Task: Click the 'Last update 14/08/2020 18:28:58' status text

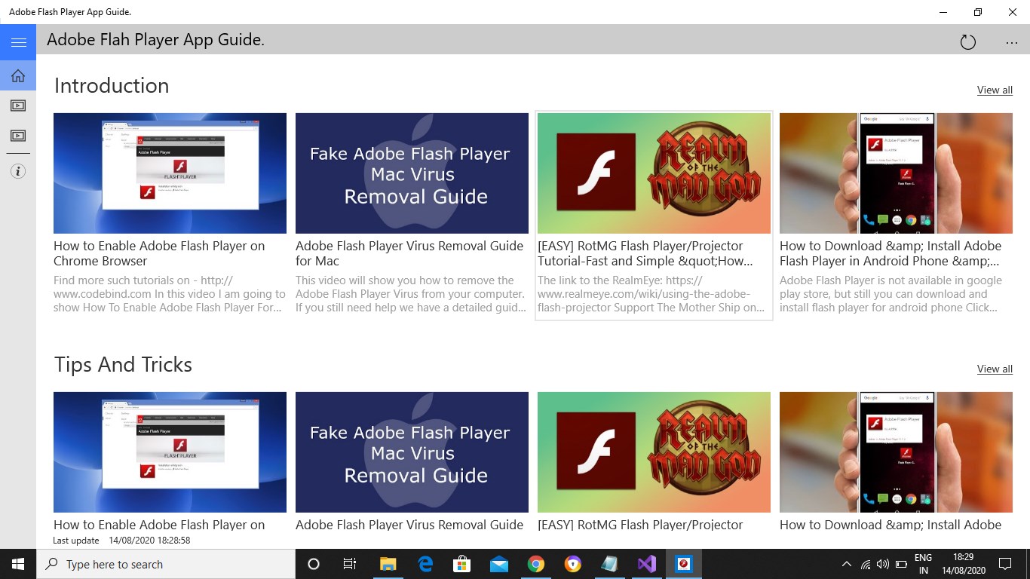Action: [x=121, y=541]
